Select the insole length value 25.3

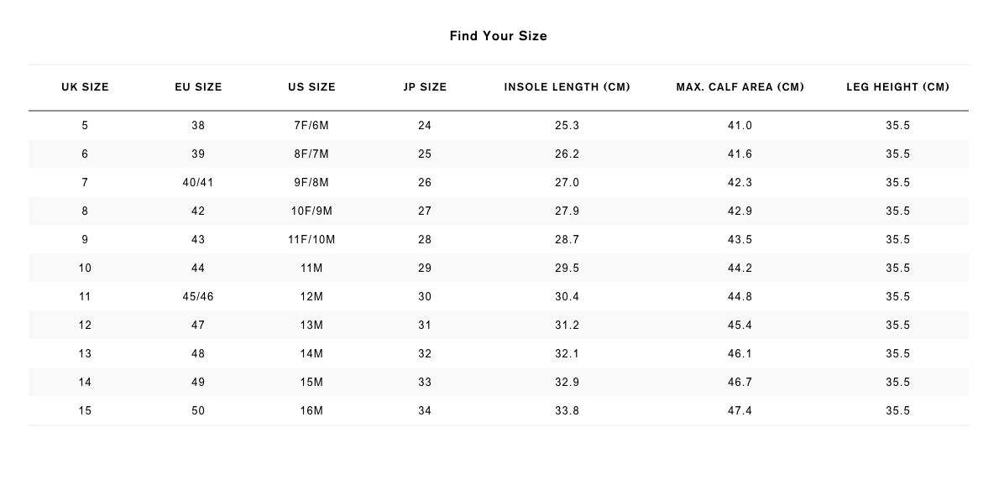(x=567, y=126)
